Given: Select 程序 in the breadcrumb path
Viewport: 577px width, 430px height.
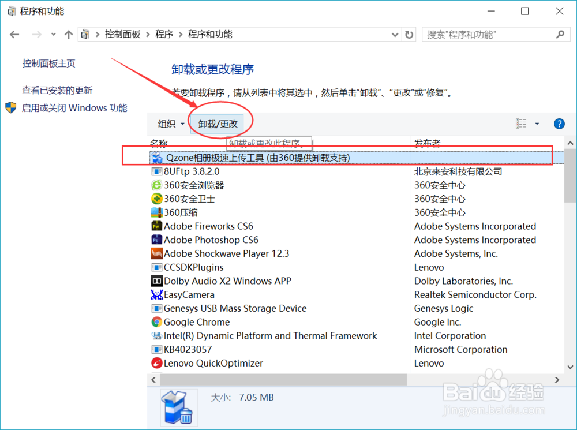Looking at the screenshot, I should 164,34.
